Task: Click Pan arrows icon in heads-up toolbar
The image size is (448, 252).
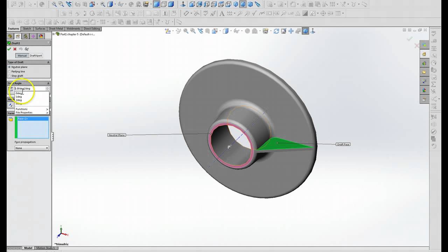Action: (x=291, y=31)
